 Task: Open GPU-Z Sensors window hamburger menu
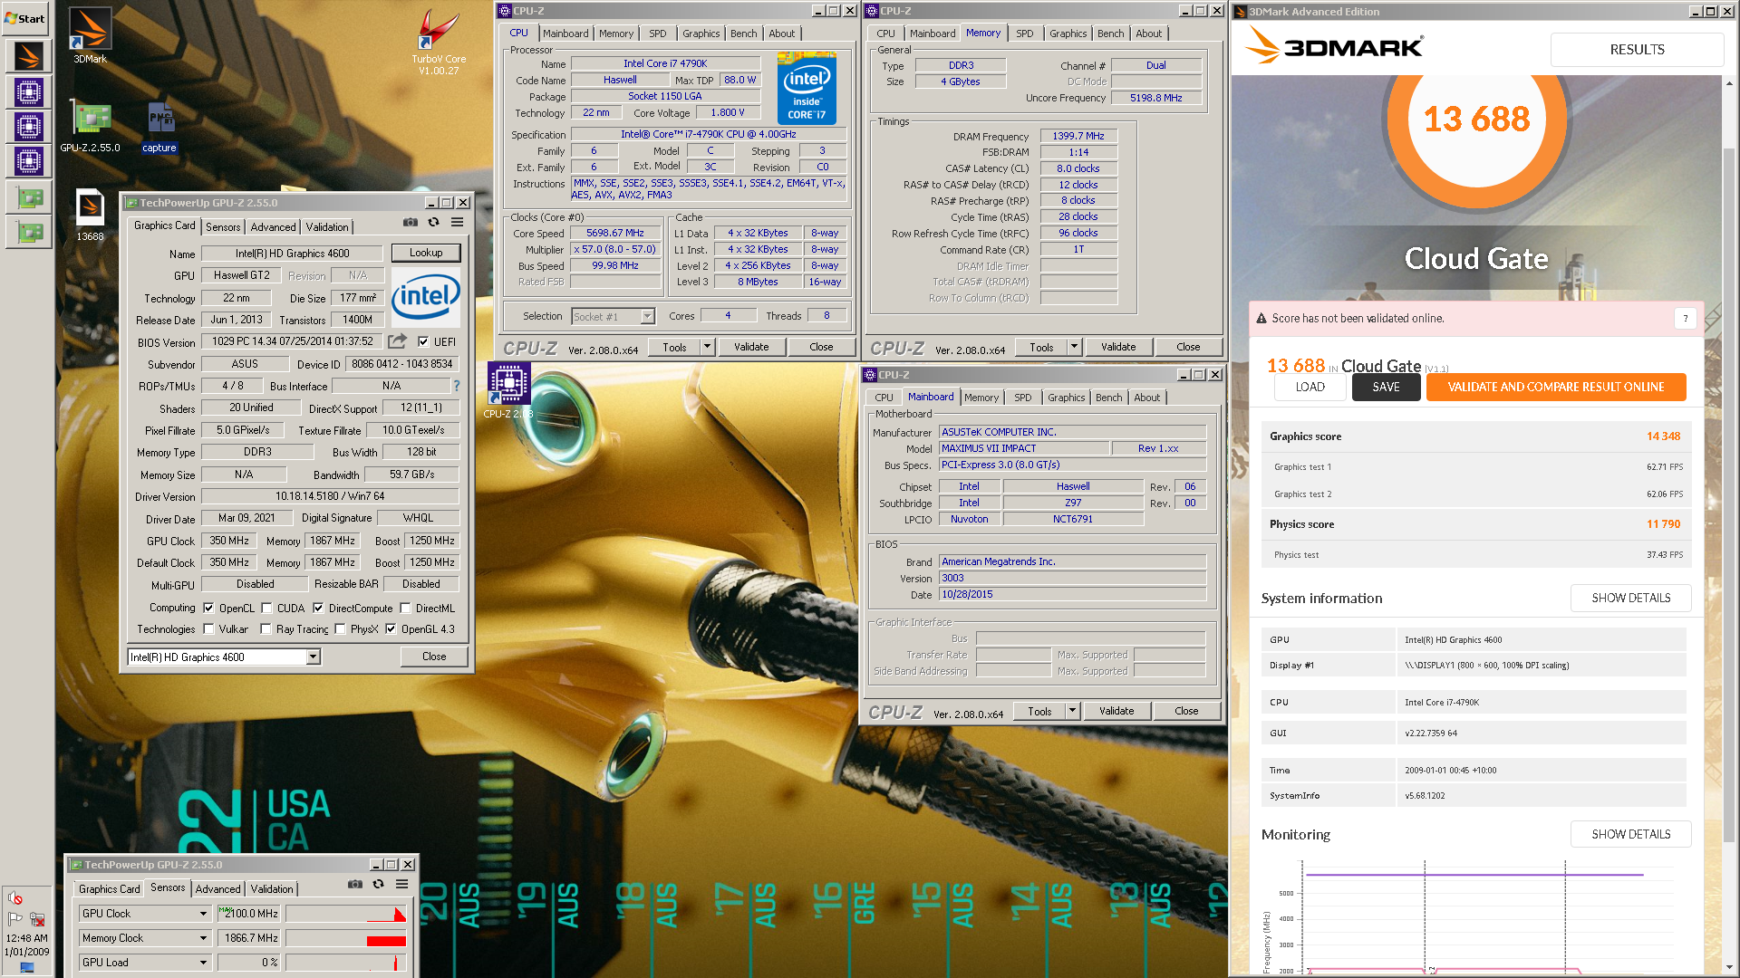tap(402, 885)
